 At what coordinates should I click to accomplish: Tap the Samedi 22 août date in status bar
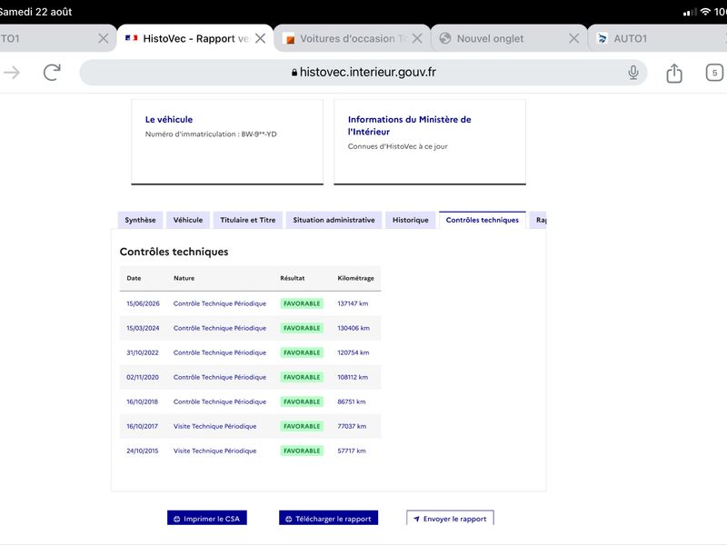point(35,12)
